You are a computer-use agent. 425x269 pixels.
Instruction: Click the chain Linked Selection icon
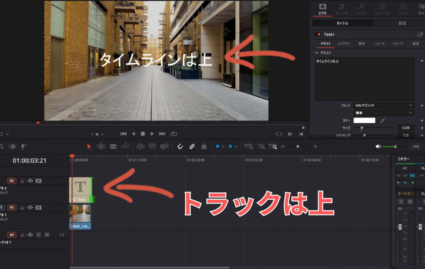click(192, 146)
